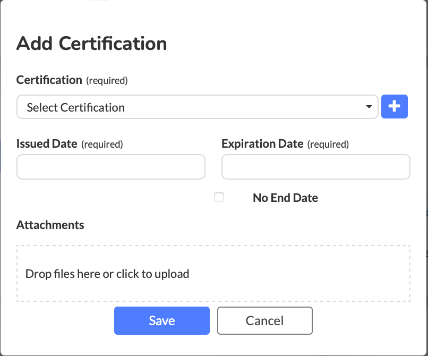428x356 pixels.
Task: Save the new certification
Action: (x=162, y=320)
